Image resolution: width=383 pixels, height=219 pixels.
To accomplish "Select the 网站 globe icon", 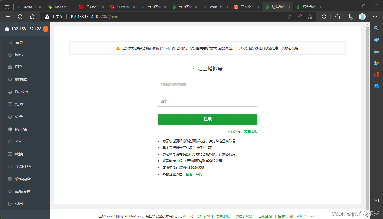I will (x=10, y=55).
